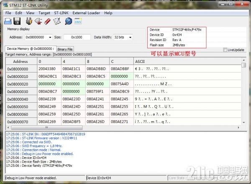251x184 pixels.
Task: Select the Device Memory @ 0x08000000 tab
Action: coord(31,49)
